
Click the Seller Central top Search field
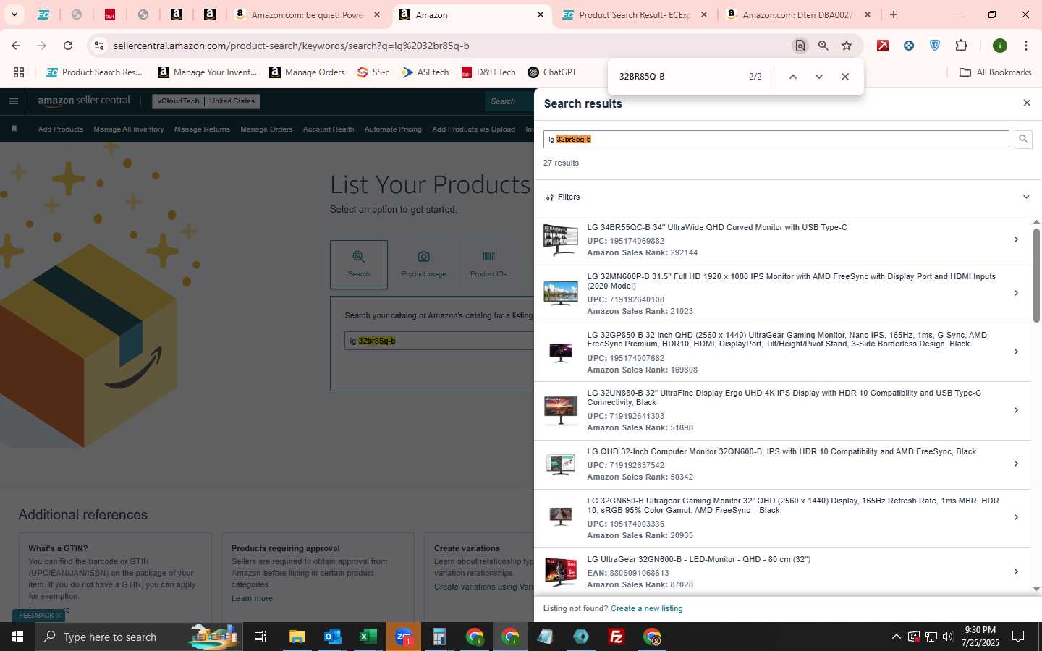510,102
